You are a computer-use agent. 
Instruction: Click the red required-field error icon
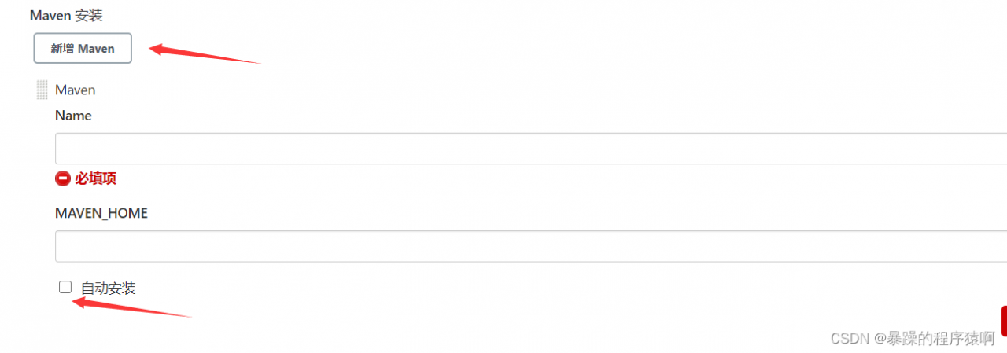63,178
